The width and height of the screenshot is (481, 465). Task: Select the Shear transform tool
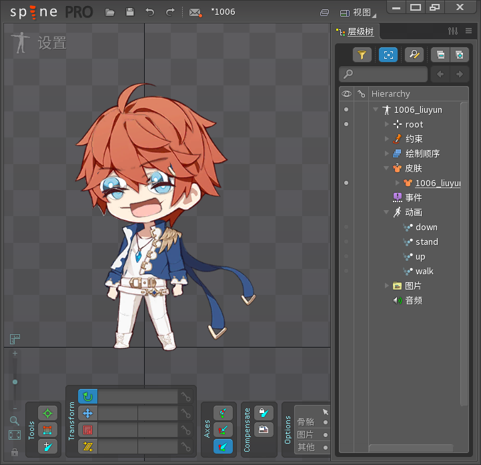coord(88,446)
